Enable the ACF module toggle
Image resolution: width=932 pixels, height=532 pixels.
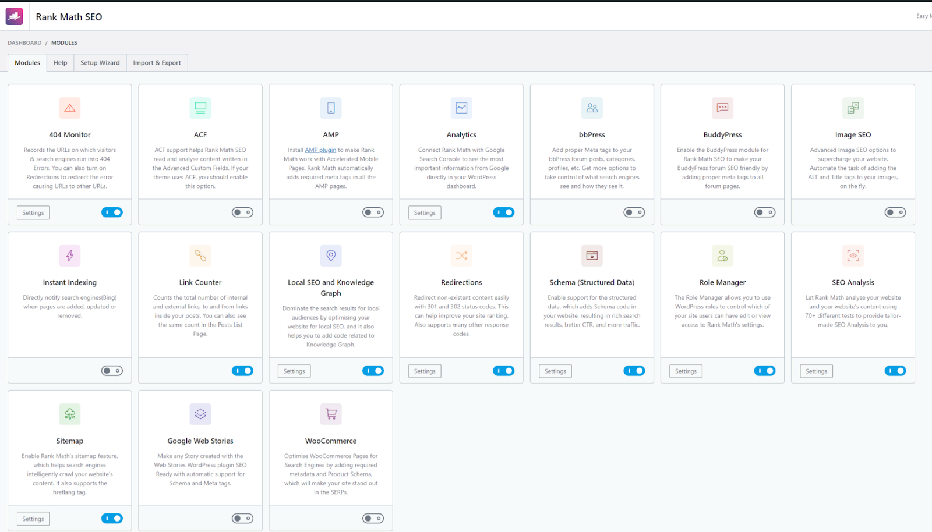pos(242,212)
